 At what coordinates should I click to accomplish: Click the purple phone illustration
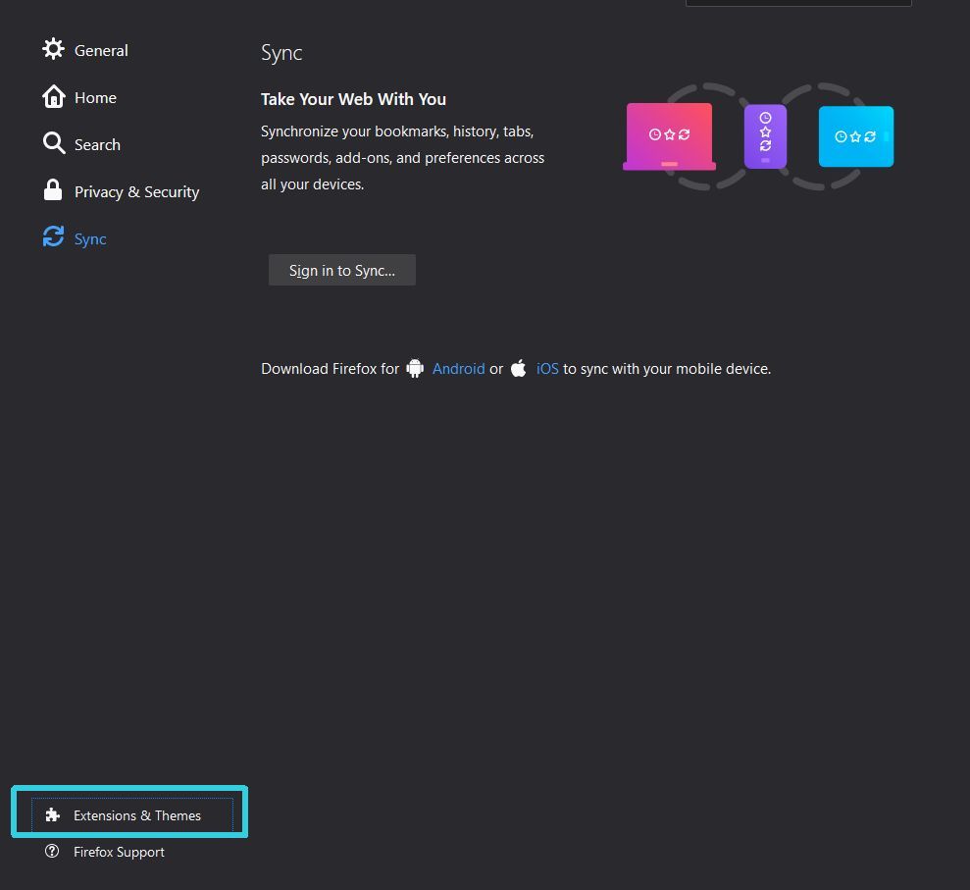click(x=765, y=136)
